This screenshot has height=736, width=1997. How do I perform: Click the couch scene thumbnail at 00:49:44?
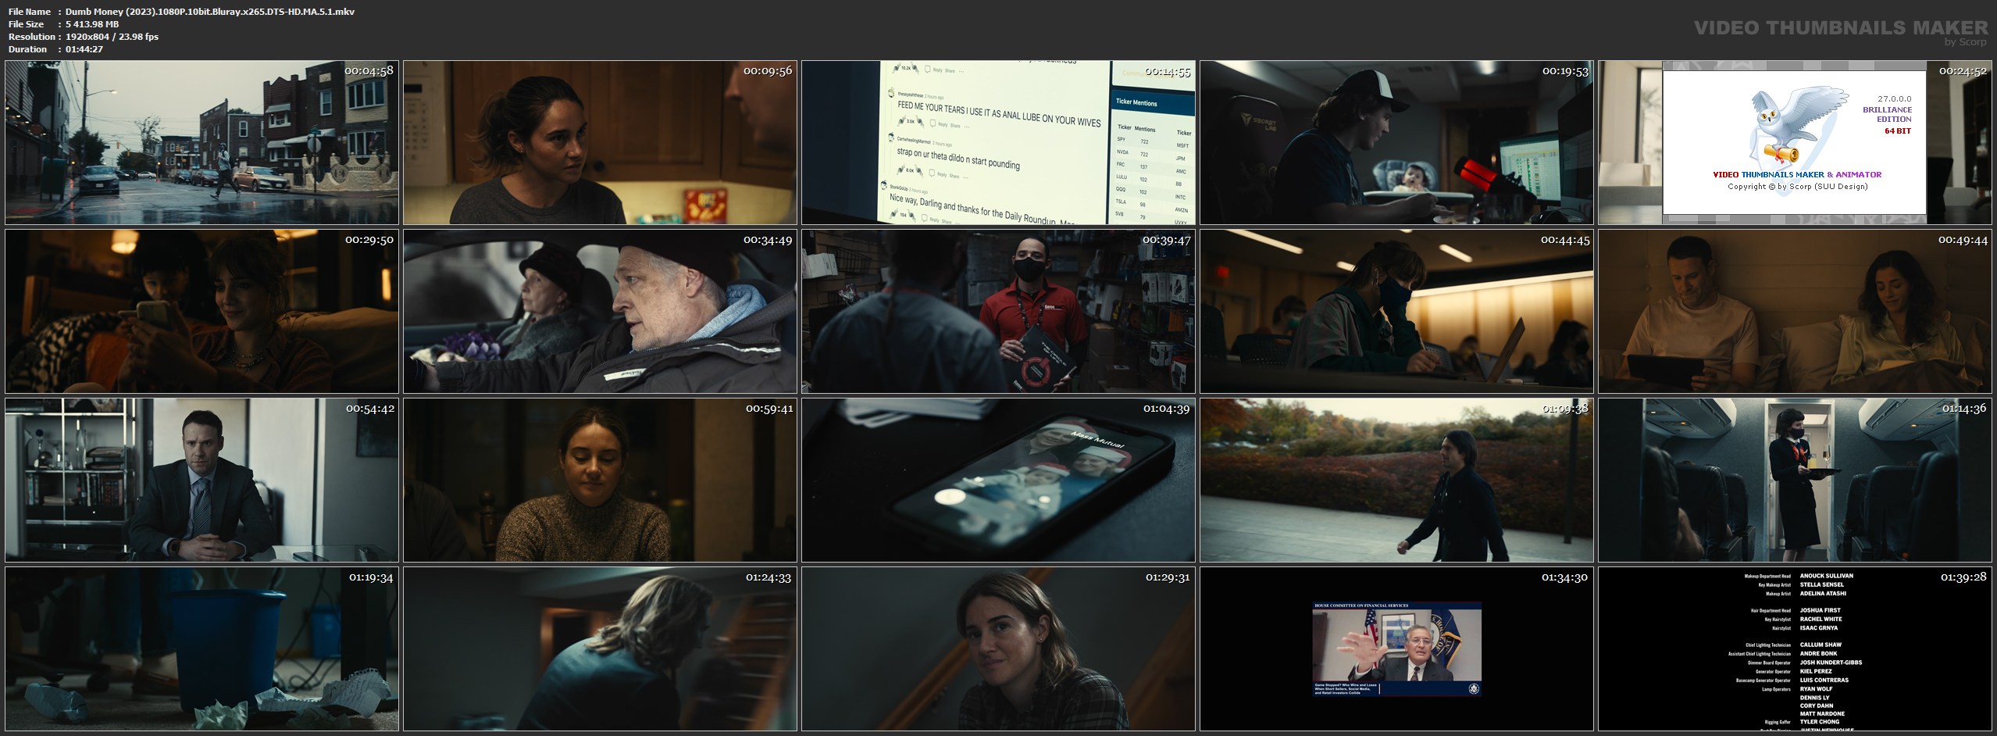pyautogui.click(x=1795, y=311)
